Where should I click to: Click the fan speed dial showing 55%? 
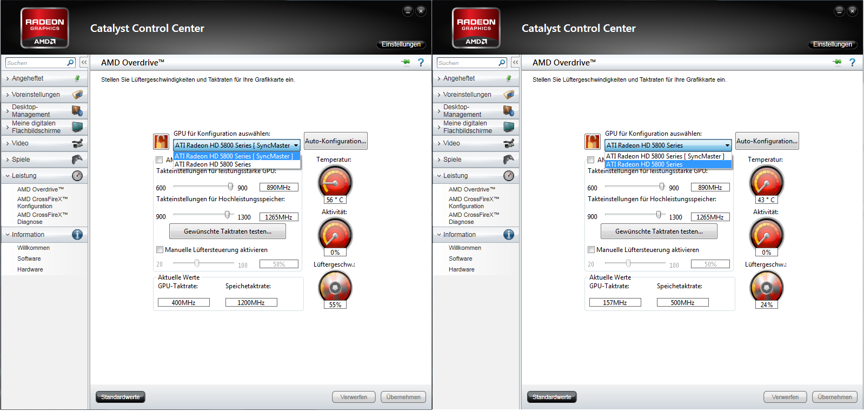coord(335,287)
